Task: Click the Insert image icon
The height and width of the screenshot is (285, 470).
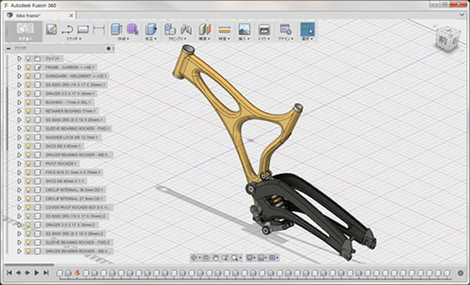Action: 244,30
